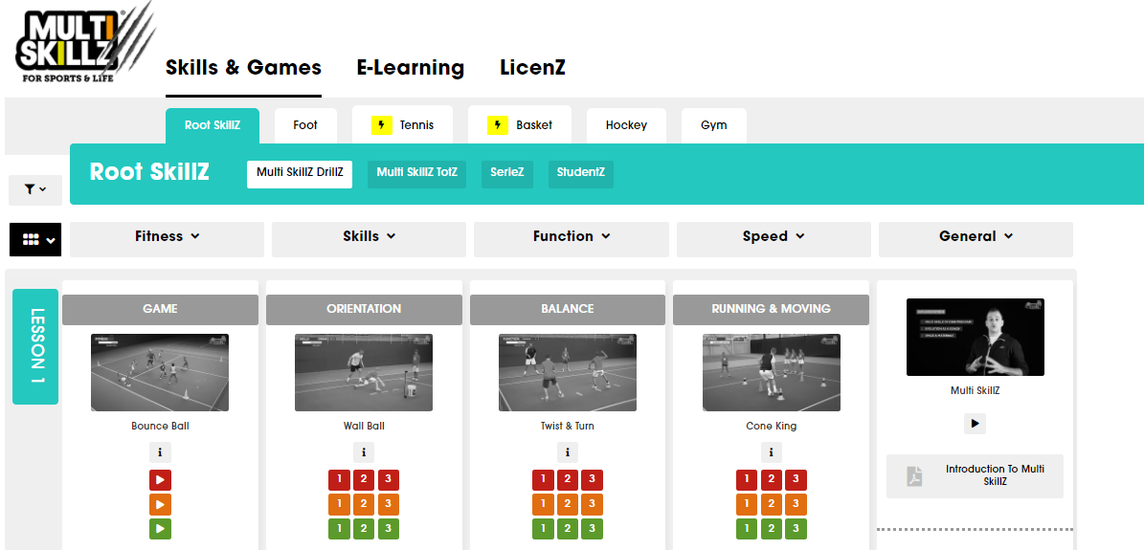Open the filter funnel dropdown

click(35, 189)
